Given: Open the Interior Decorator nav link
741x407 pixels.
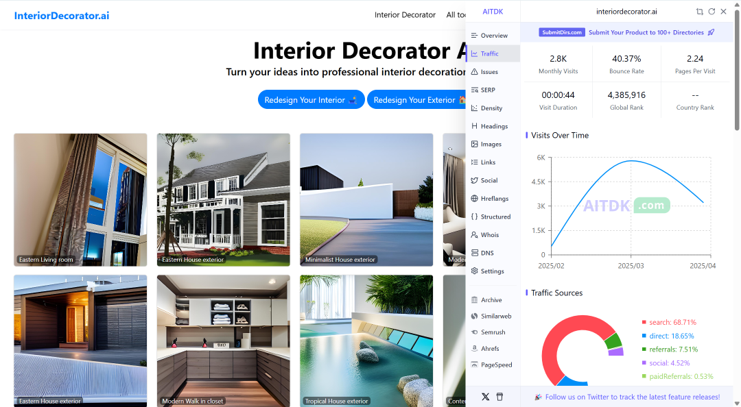Looking at the screenshot, I should click(405, 14).
